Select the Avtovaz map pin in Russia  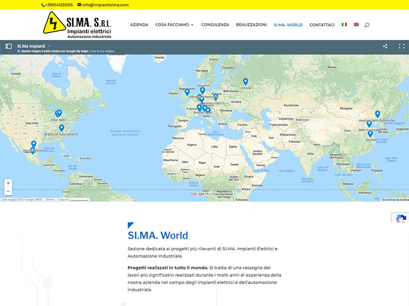click(x=245, y=82)
